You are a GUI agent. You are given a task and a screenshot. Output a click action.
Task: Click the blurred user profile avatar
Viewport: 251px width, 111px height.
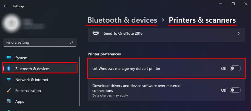11,23
